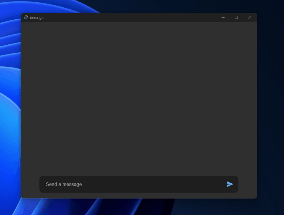Click the blue send arrow icon
The width and height of the screenshot is (284, 215).
230,184
